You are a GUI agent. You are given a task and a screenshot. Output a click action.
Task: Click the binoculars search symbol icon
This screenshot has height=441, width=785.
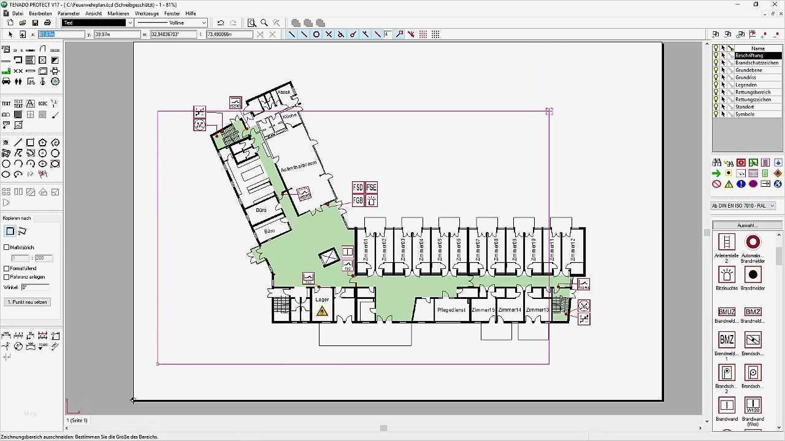coord(716,163)
